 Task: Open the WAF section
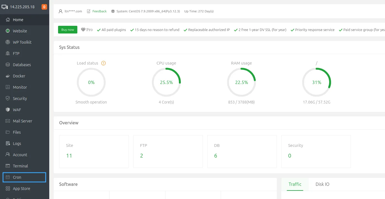(17, 110)
